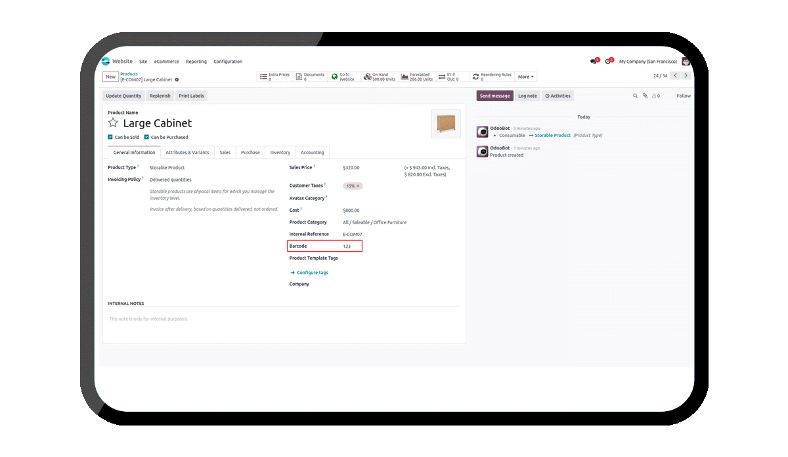Screen dimensions: 788x457
Task: Open the eCommerce menu
Action: point(167,62)
